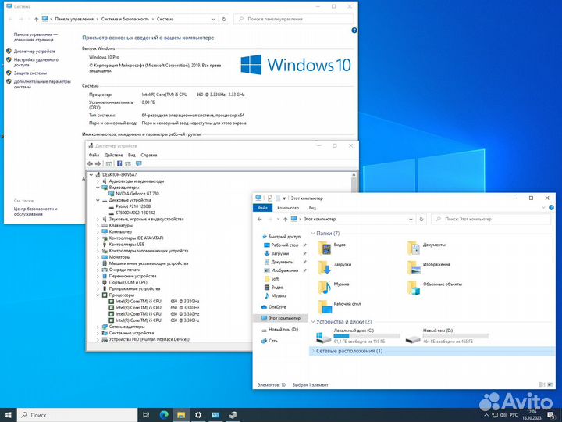The height and width of the screenshot is (422, 562).
Task: Select OneDrive in Explorer sidebar
Action: point(277,307)
